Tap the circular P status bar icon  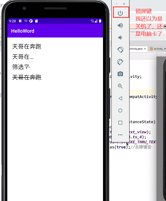coord(31,21)
